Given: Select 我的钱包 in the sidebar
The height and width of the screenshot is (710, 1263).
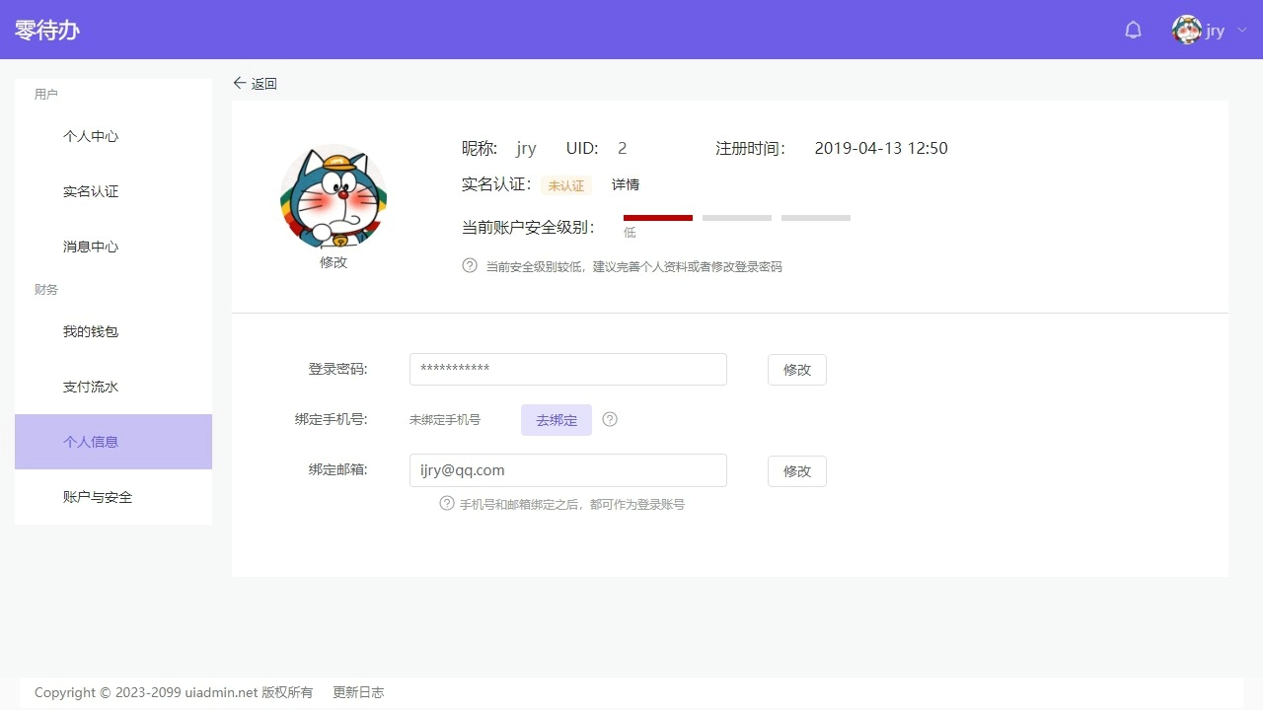Looking at the screenshot, I should pyautogui.click(x=91, y=331).
